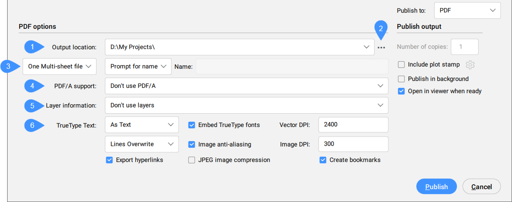
Task: Click the browse ellipsis button for output location
Action: point(381,48)
